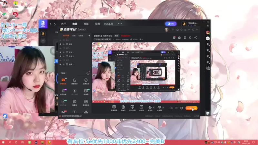Add the 直播屏幕 screen capture source

(x=114, y=108)
